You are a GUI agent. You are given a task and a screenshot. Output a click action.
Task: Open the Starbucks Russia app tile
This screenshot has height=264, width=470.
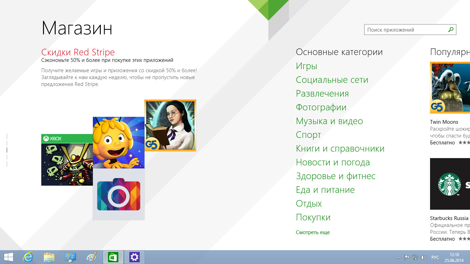450,184
